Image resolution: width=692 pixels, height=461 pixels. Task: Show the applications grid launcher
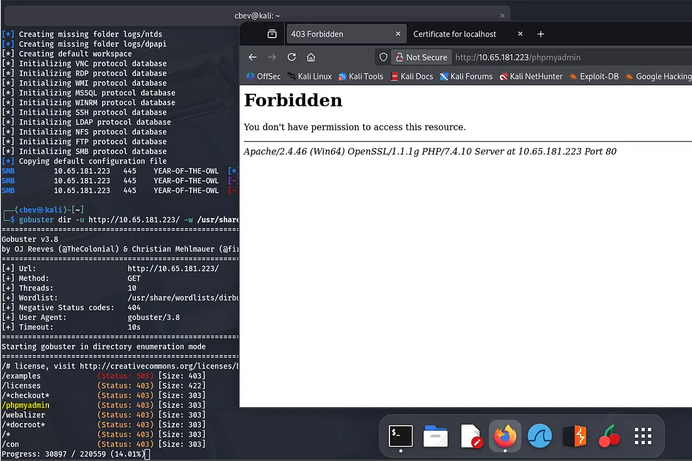coord(642,436)
